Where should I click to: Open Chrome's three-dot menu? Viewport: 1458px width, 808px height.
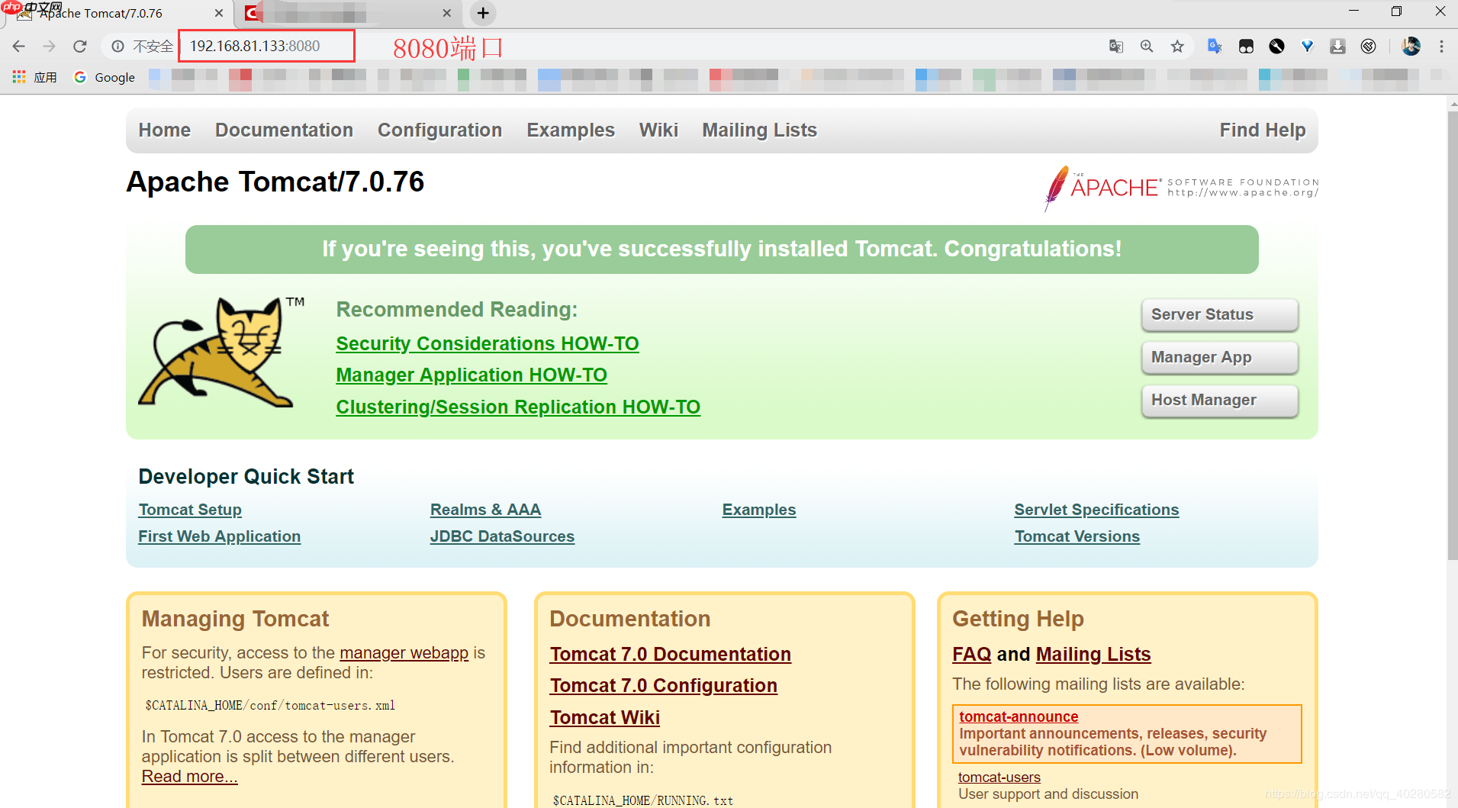tap(1441, 47)
